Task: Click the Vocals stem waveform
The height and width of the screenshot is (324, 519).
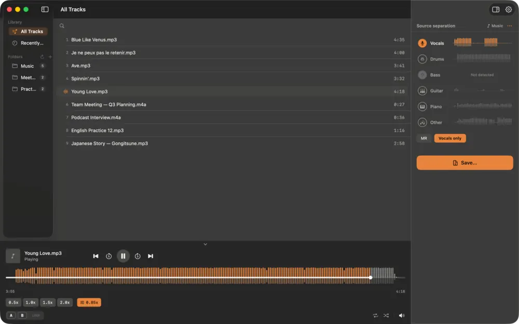Action: [483, 43]
